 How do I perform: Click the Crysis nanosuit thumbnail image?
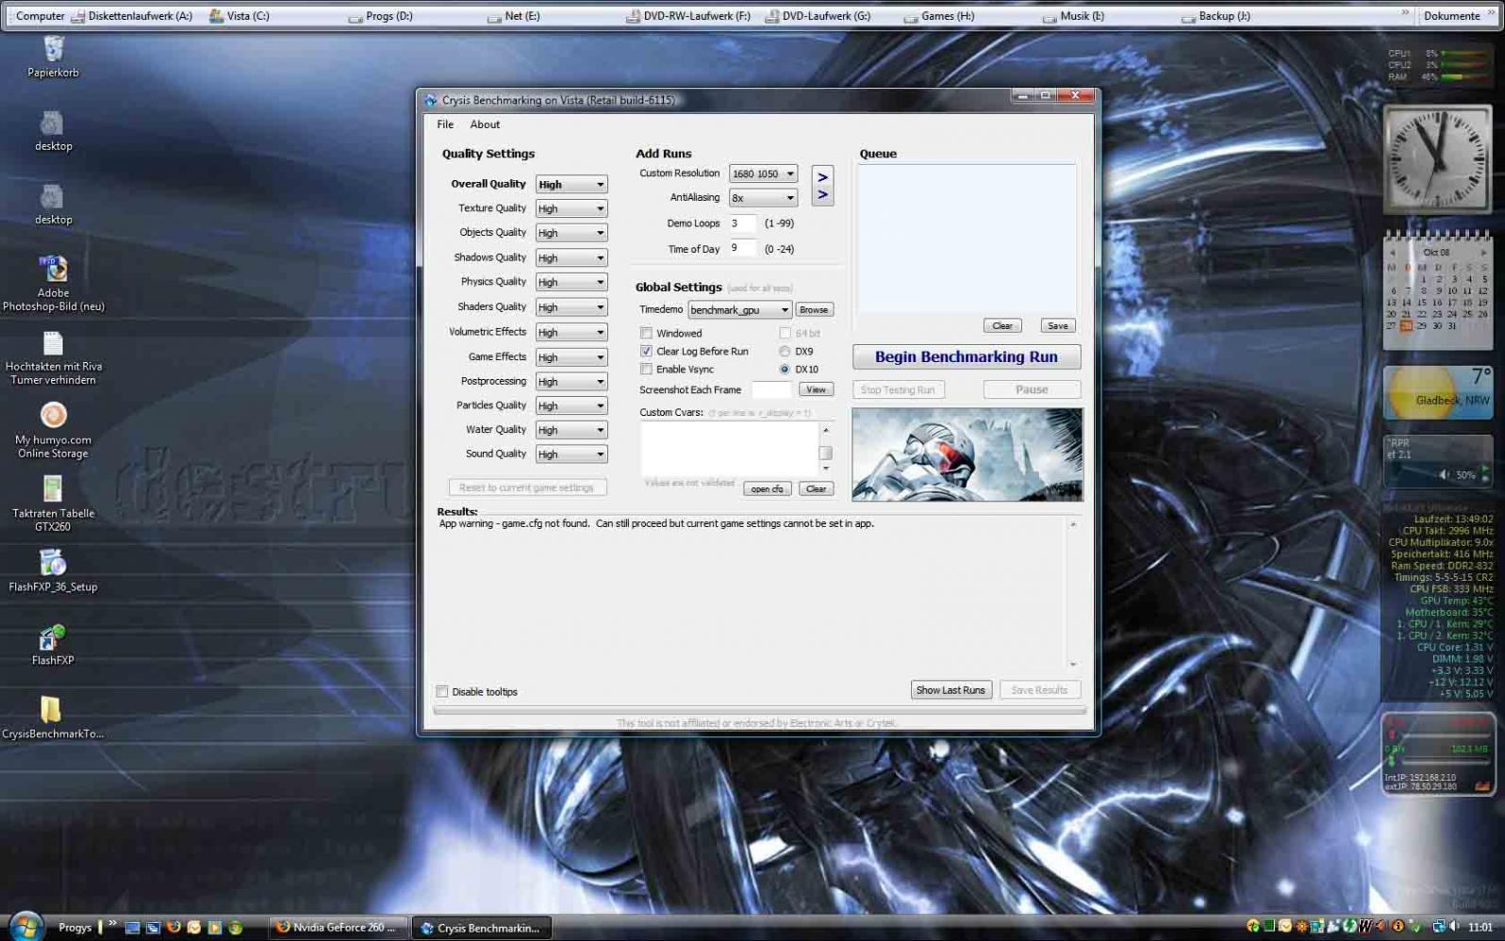tap(967, 454)
